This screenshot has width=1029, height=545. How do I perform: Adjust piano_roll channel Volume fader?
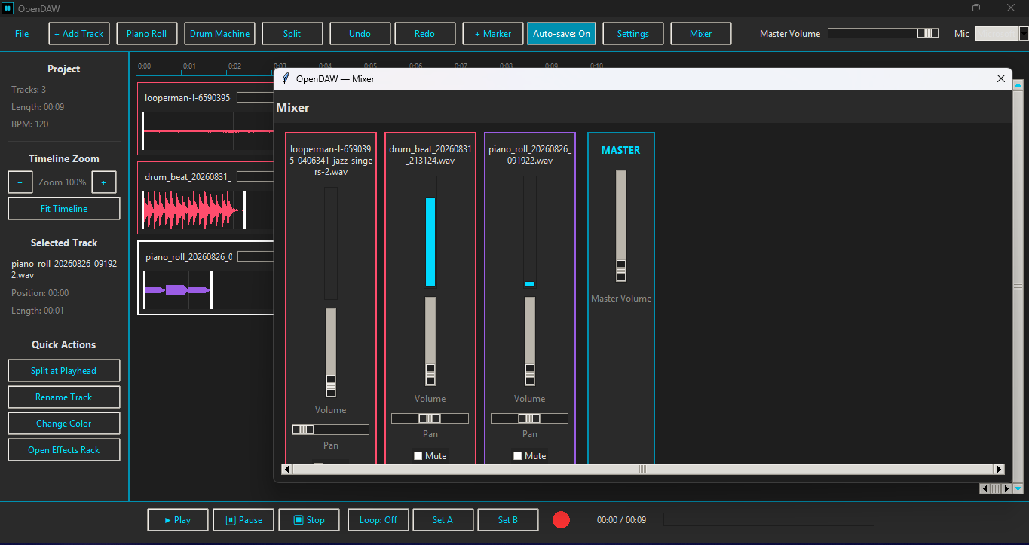click(x=530, y=341)
